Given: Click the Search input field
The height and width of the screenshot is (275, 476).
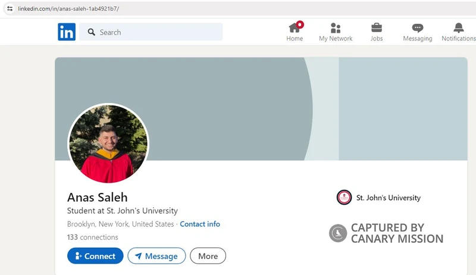Looking at the screenshot, I should (151, 32).
